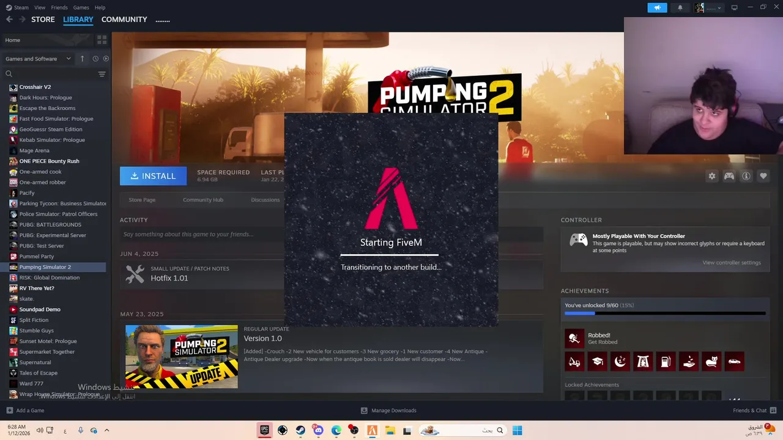Select Supermarket Together in library list
Screen dimensions: 783x440
coord(47,351)
